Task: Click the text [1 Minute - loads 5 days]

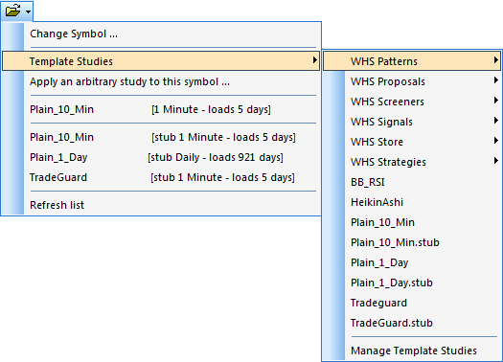Action: coord(211,110)
